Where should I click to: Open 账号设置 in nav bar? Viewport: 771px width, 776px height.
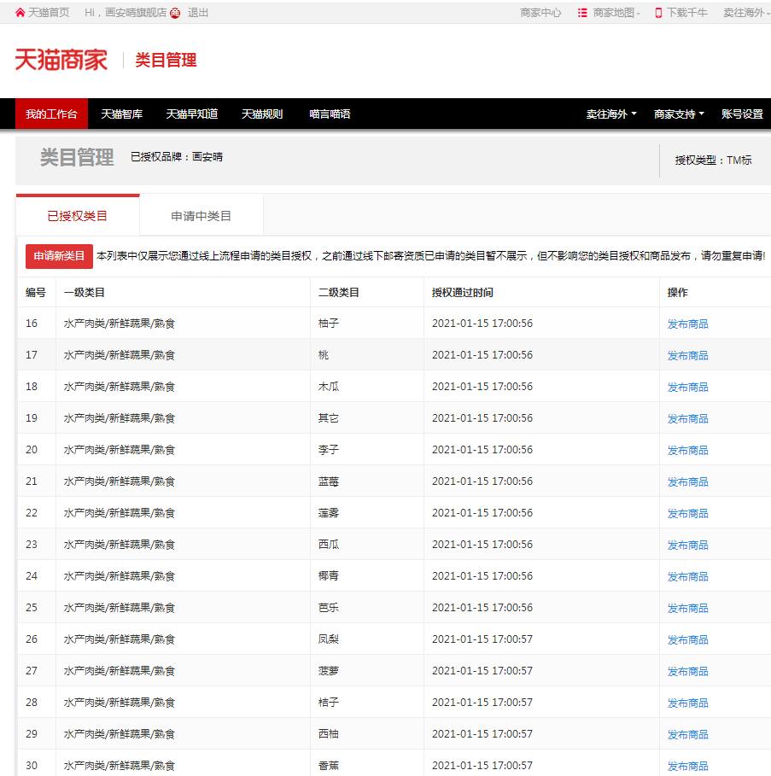pos(742,114)
